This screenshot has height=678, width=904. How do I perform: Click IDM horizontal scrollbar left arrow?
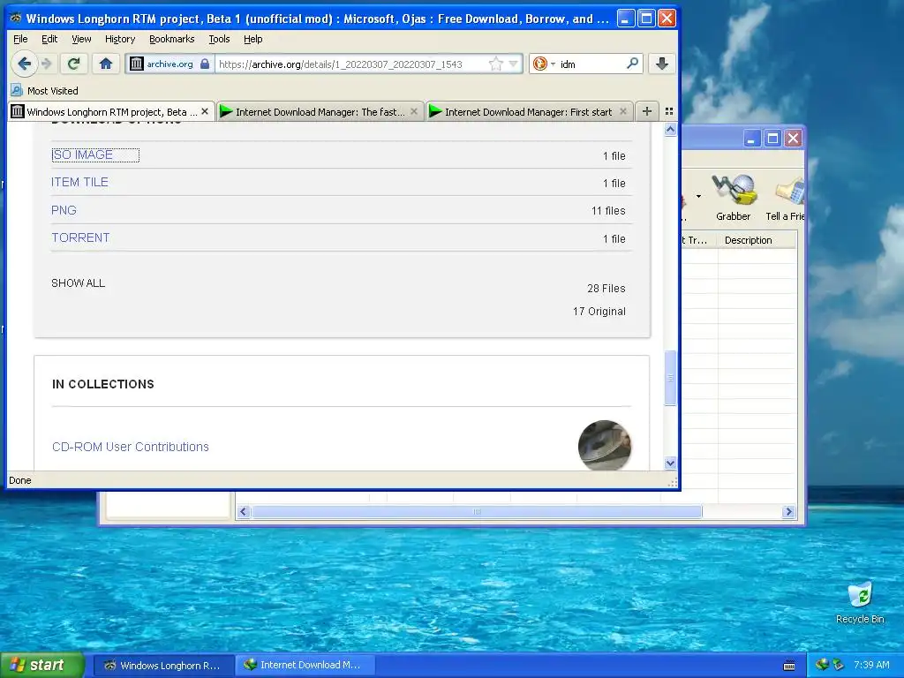(x=244, y=511)
